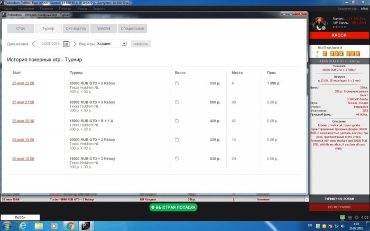Open hand details icon for 50000 RUB GTD row
Image resolution: width=370 pixels, height=231 pixels.
(x=177, y=102)
